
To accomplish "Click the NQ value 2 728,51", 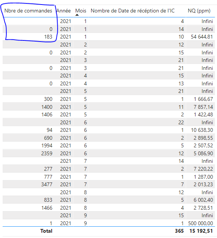I will 203,208.
